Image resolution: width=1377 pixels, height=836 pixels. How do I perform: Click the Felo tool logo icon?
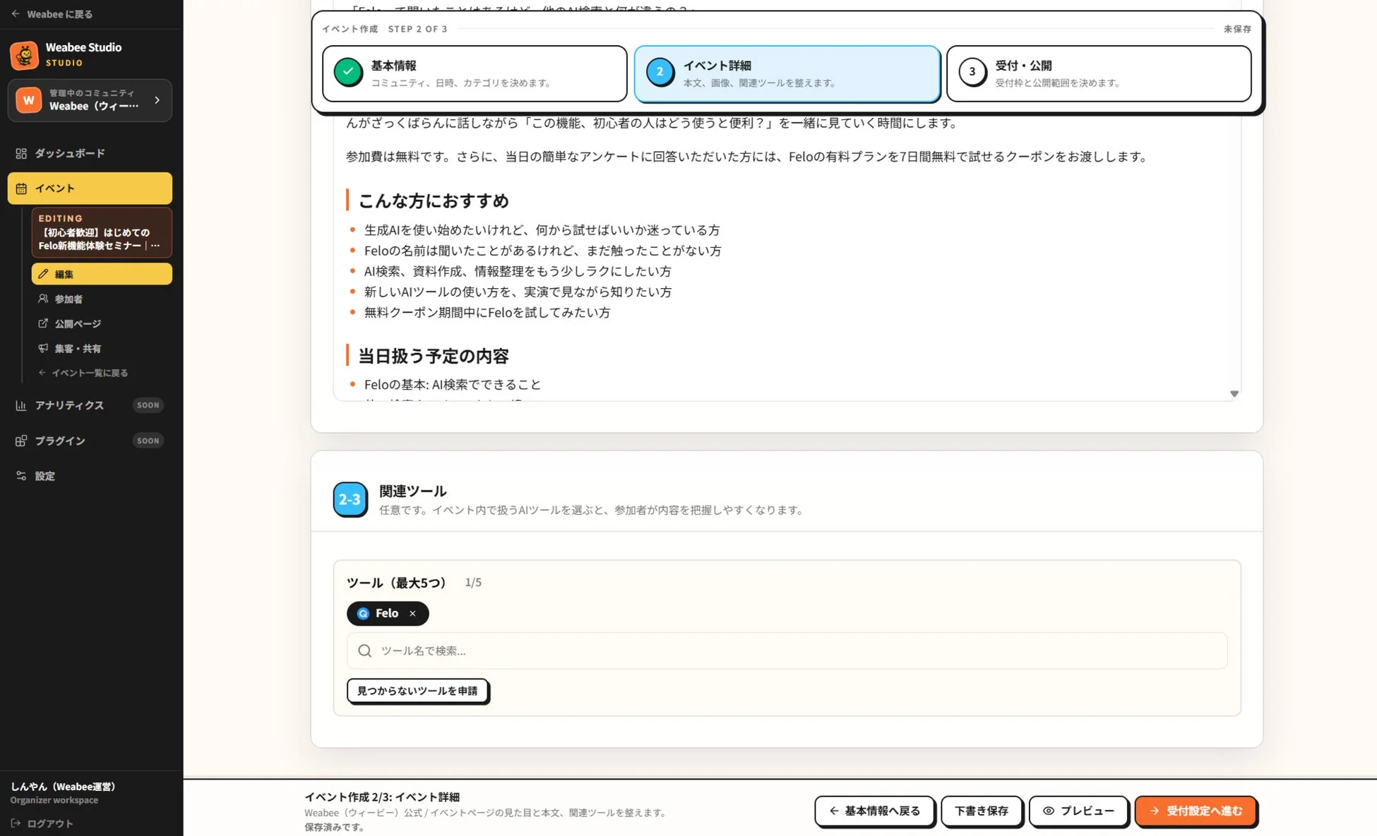tap(363, 614)
